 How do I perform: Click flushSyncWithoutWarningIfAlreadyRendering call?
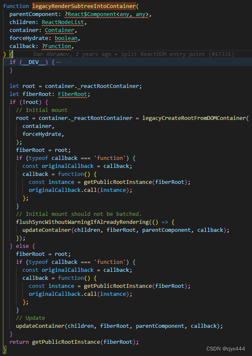coord(82,222)
